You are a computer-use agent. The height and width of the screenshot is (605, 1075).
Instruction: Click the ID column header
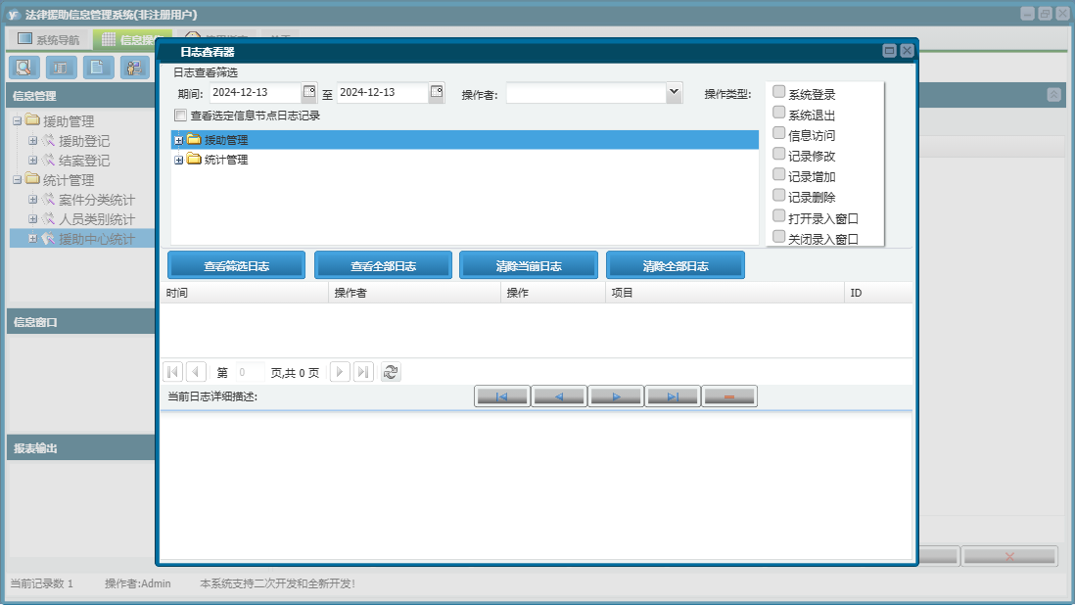(x=878, y=293)
